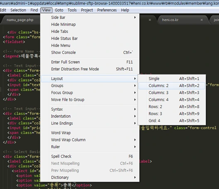Select Columns: 4 layout
Screen dimensions: 219x189
[172, 100]
